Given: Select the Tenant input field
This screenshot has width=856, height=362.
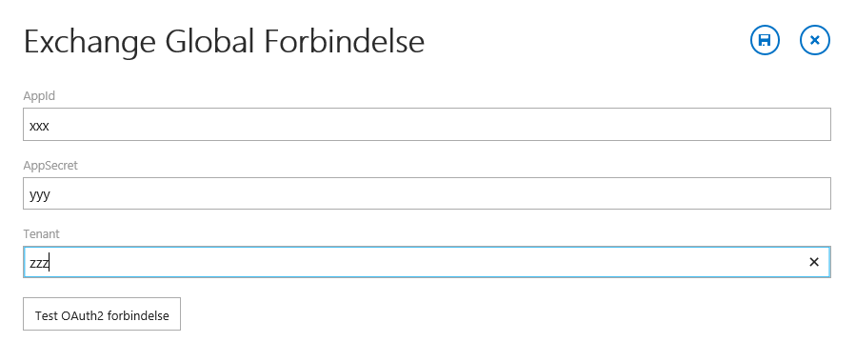Looking at the screenshot, I should coord(427,262).
